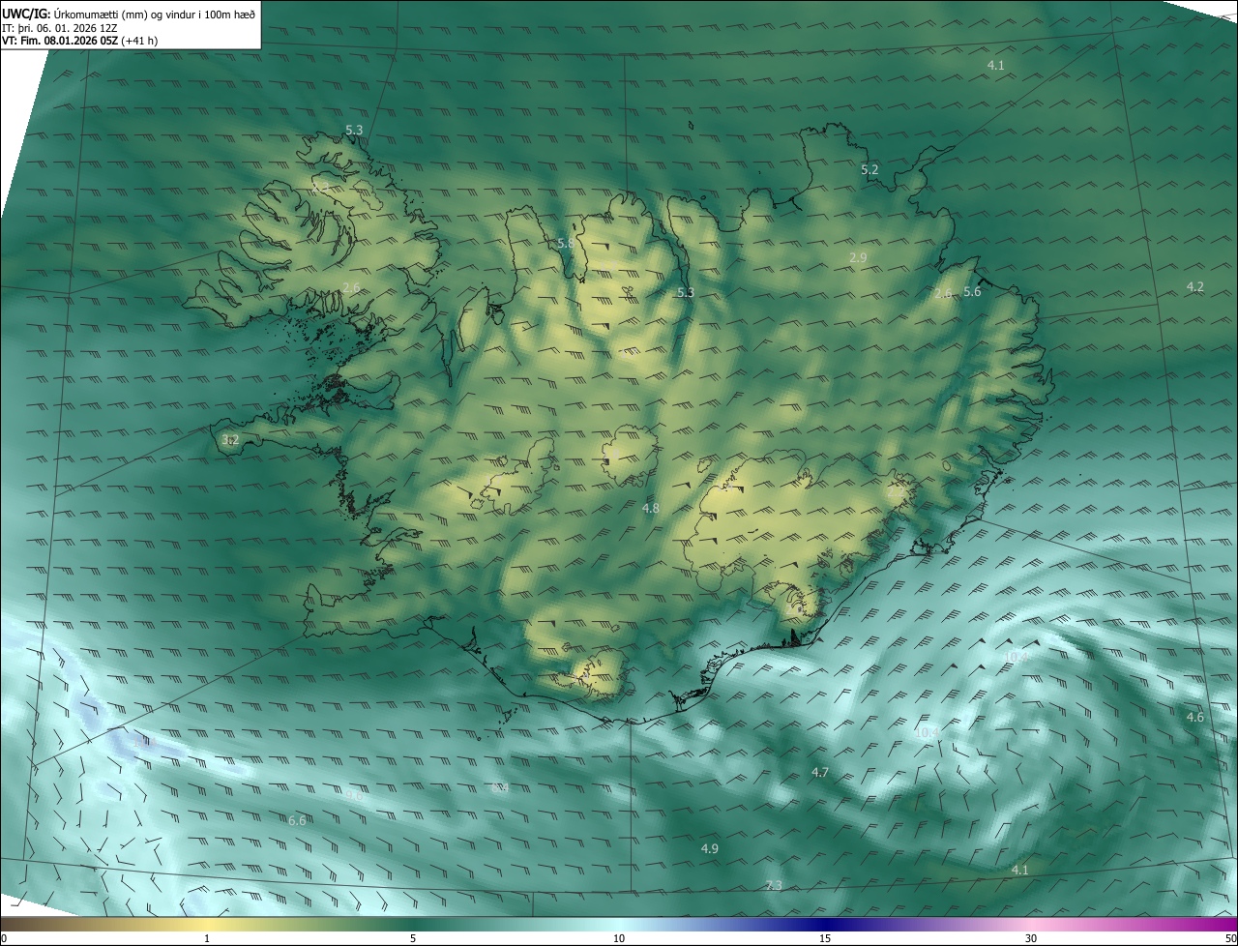Pick the dark blue colour above the 15 tick

coord(825,924)
